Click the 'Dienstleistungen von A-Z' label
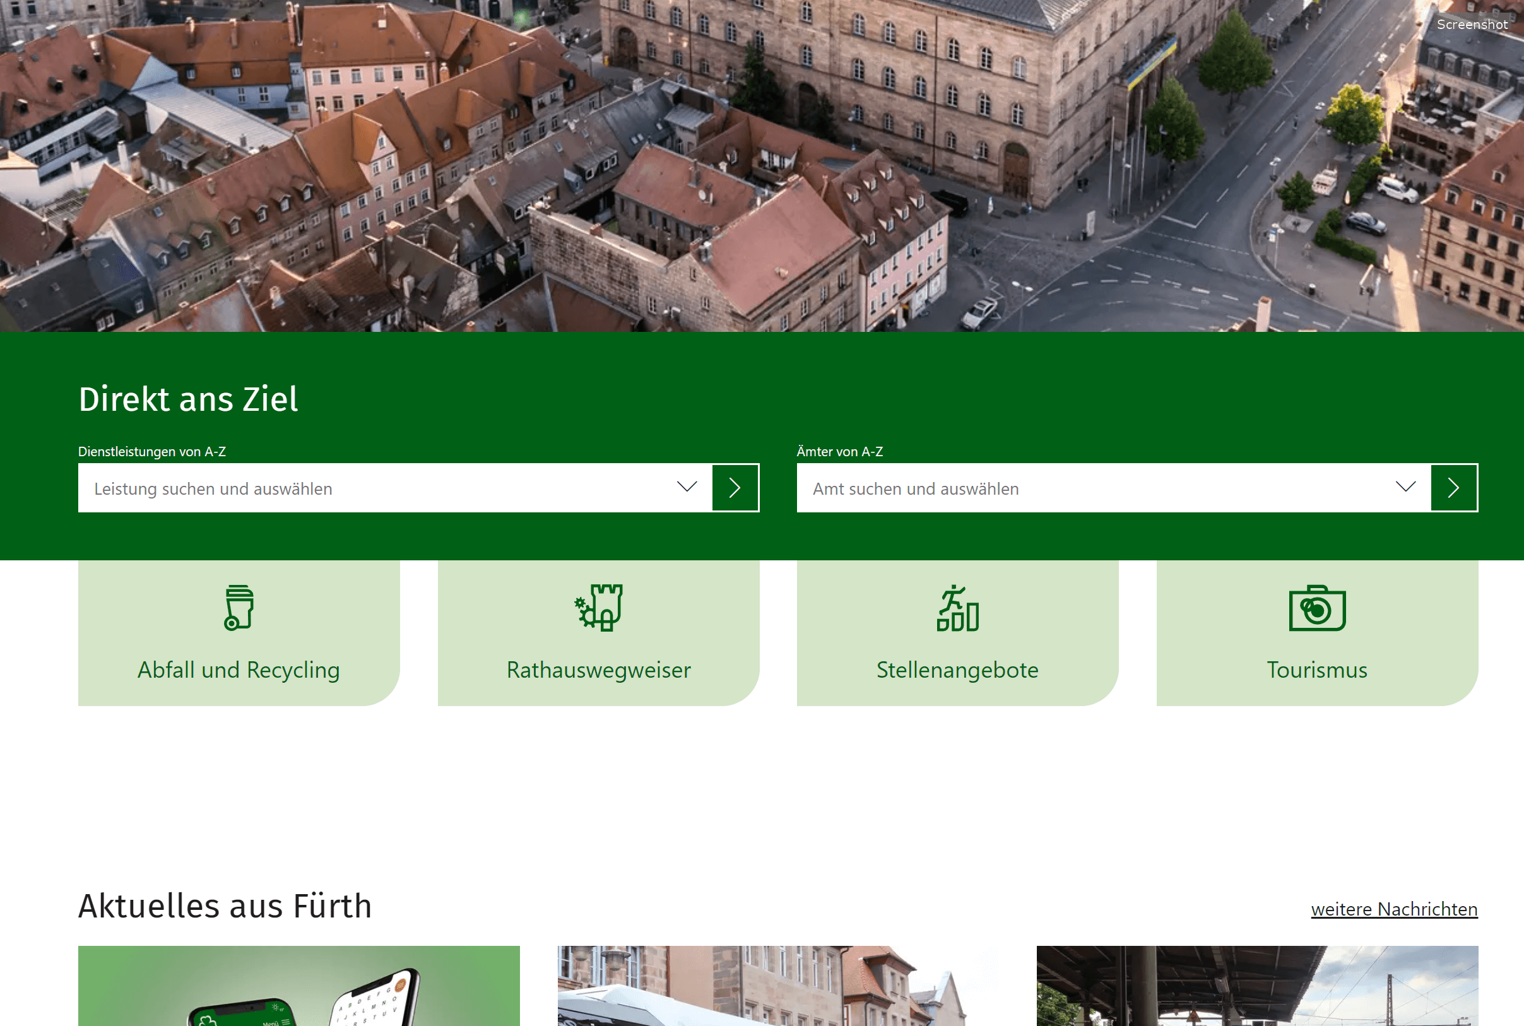 pos(152,452)
